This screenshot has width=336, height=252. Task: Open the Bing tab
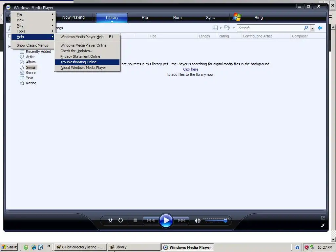coord(259,18)
